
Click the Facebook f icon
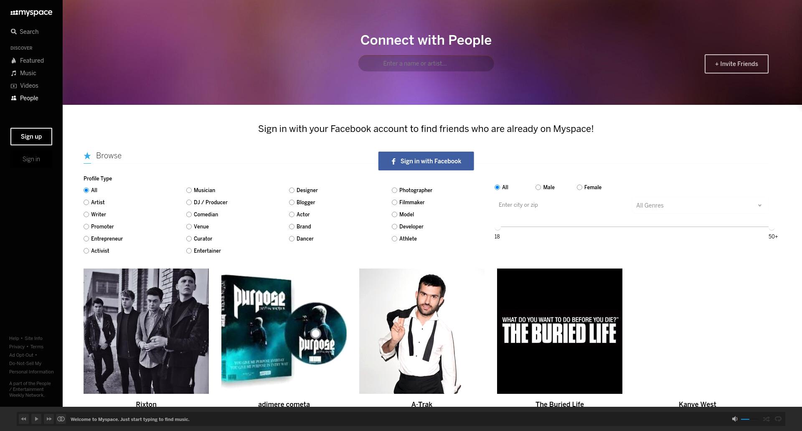click(x=393, y=161)
